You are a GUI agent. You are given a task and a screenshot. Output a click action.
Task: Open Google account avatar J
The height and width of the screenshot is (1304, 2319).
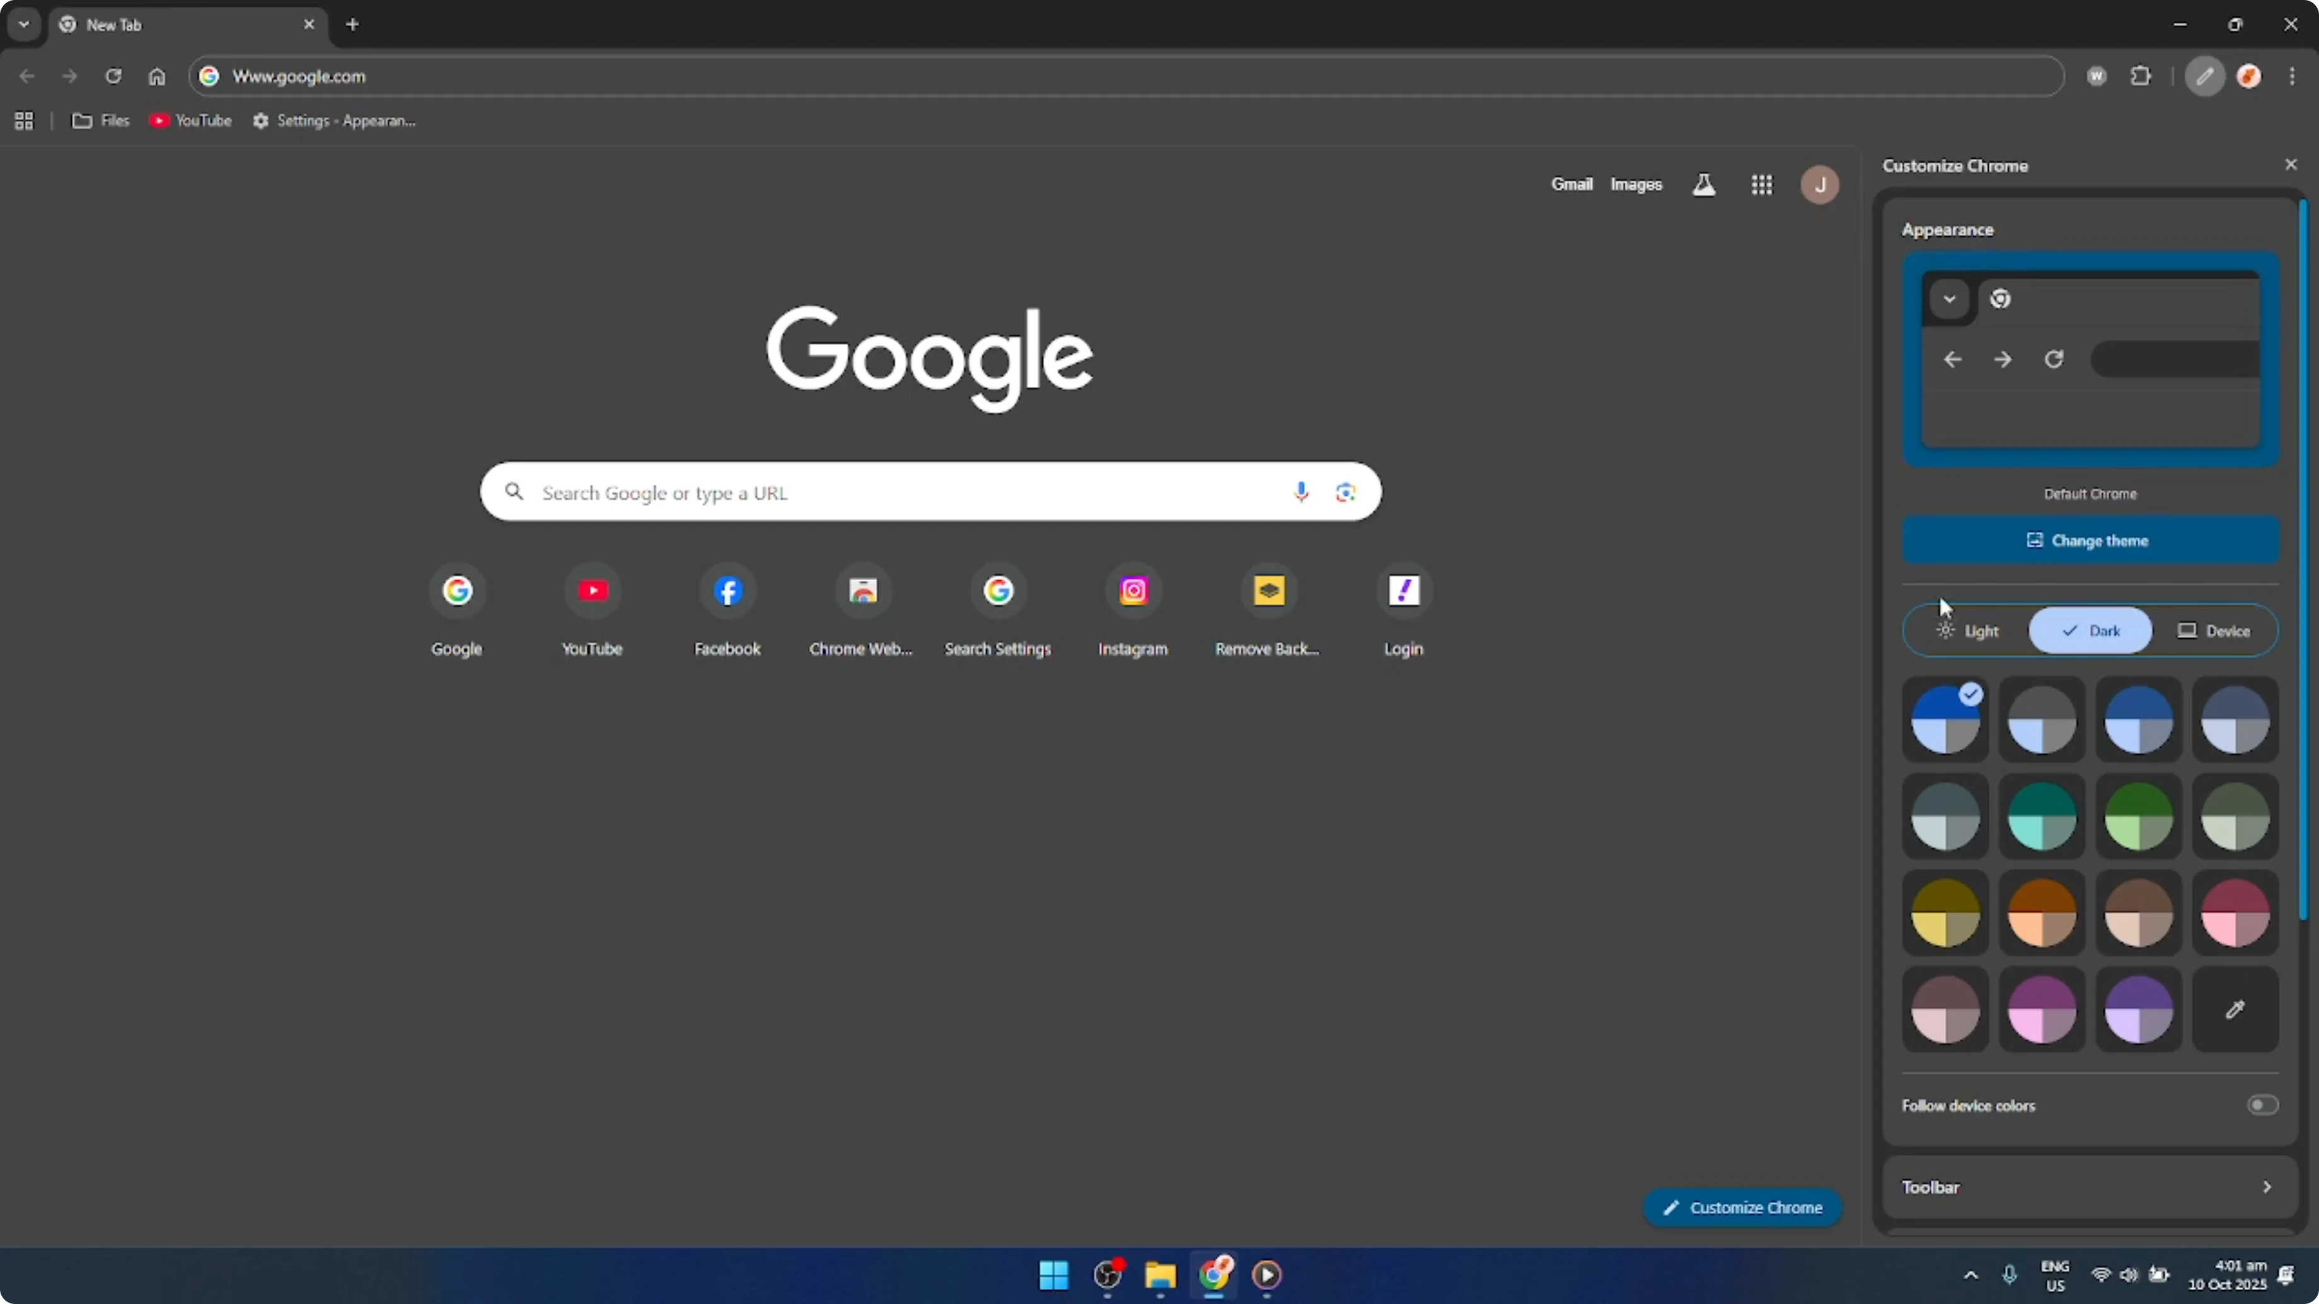pyautogui.click(x=1819, y=185)
